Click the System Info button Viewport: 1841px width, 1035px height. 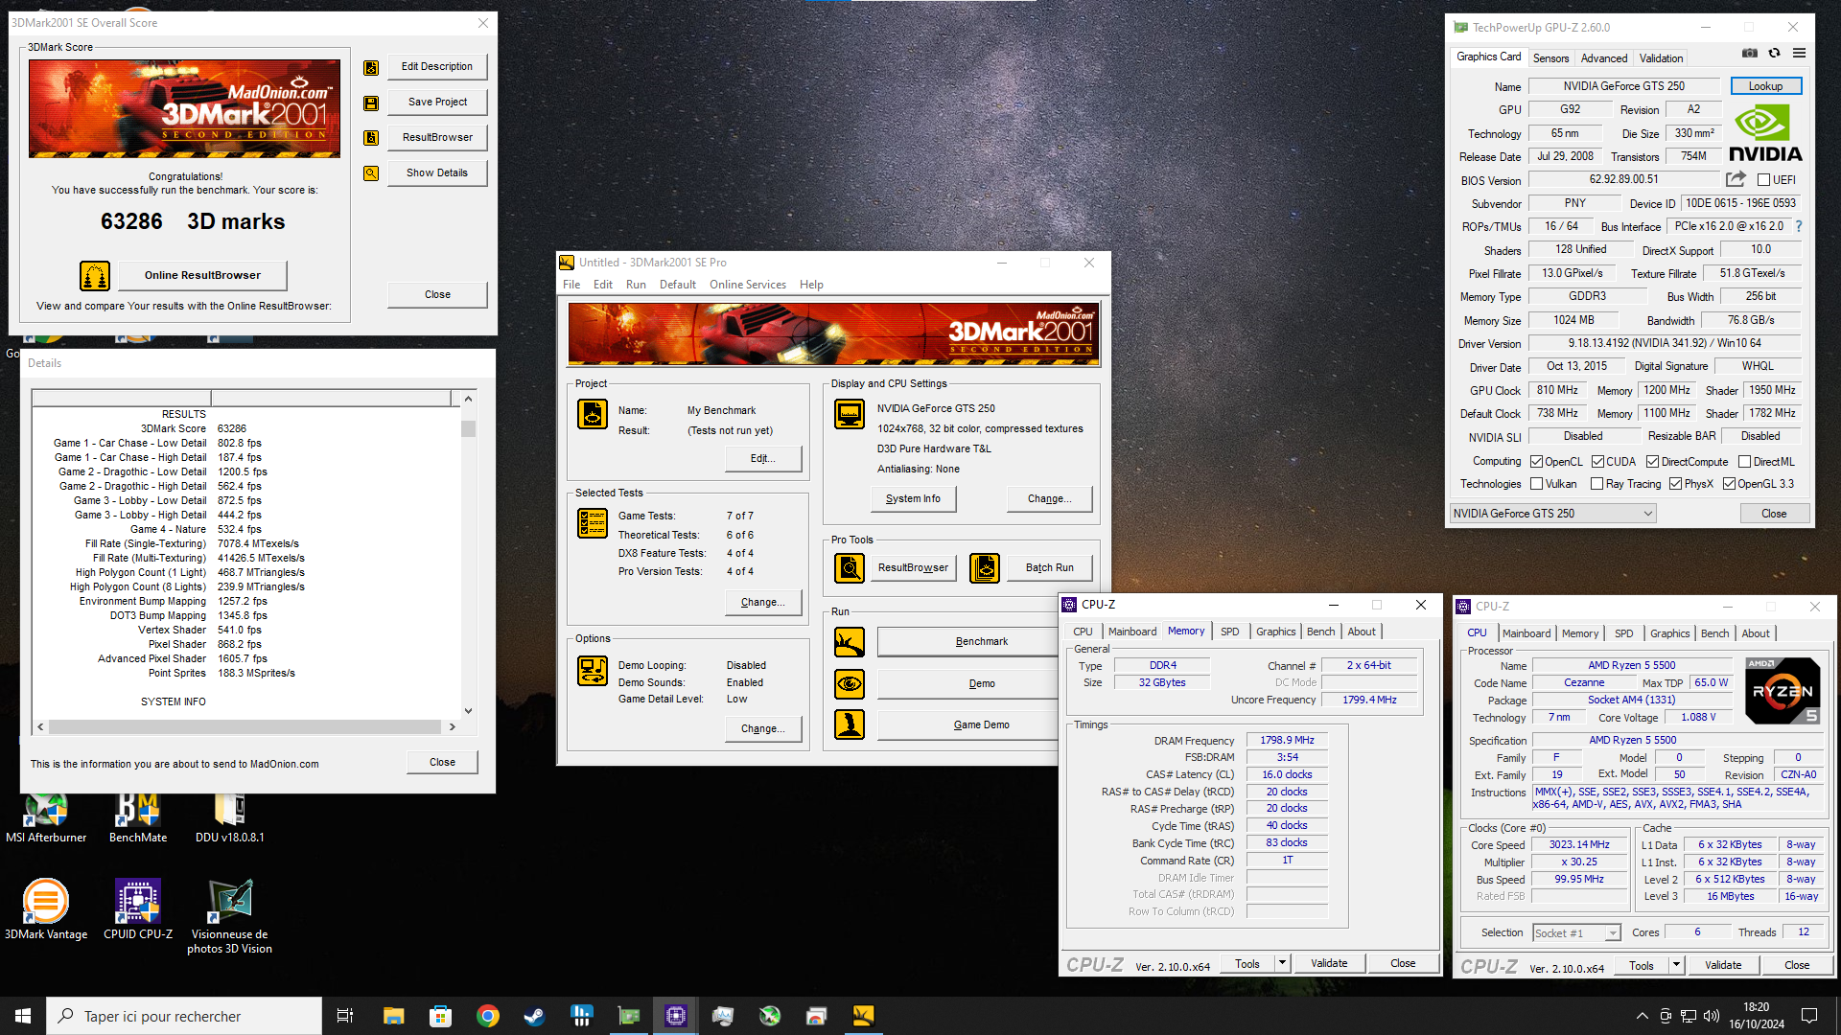pyautogui.click(x=913, y=499)
